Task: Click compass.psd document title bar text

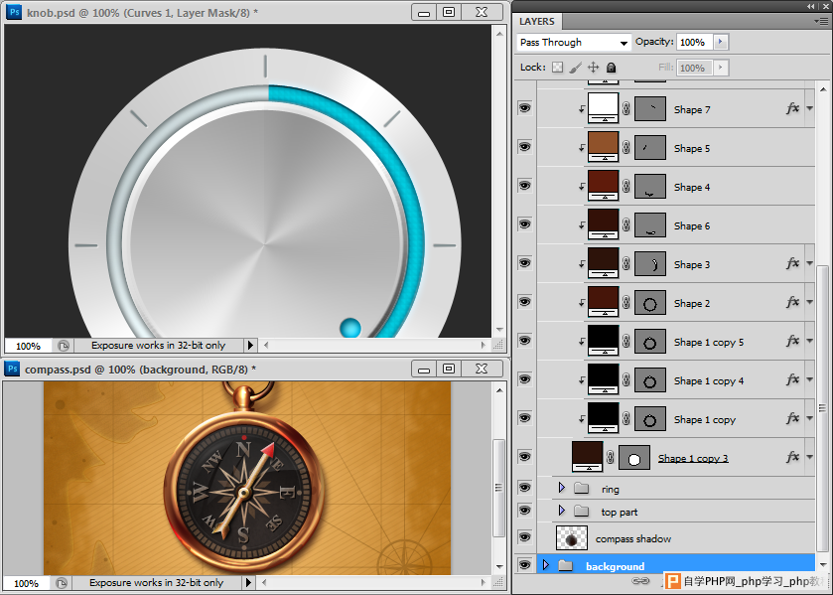Action: point(141,369)
